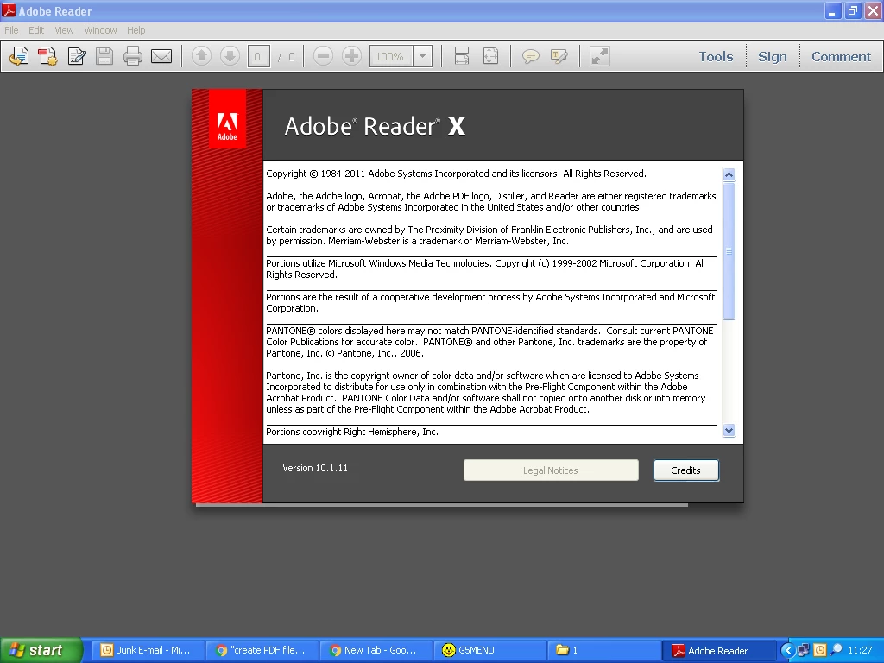Click the Adobe Reader X title text
This screenshot has width=884, height=663.
click(375, 126)
